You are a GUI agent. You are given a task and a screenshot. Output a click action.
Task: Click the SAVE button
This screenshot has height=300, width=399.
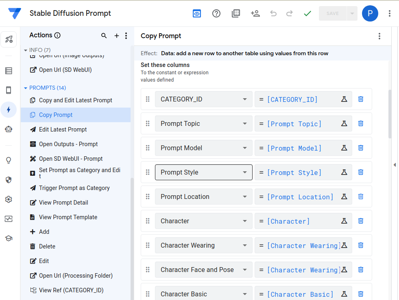[333, 13]
